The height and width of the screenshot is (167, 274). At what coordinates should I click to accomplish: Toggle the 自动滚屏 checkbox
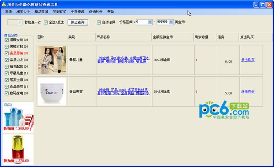tap(99, 22)
